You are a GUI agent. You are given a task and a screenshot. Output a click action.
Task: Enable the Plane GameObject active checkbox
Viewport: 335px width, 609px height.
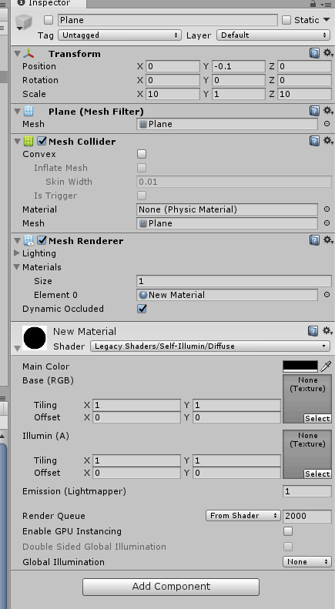pyautogui.click(x=49, y=20)
